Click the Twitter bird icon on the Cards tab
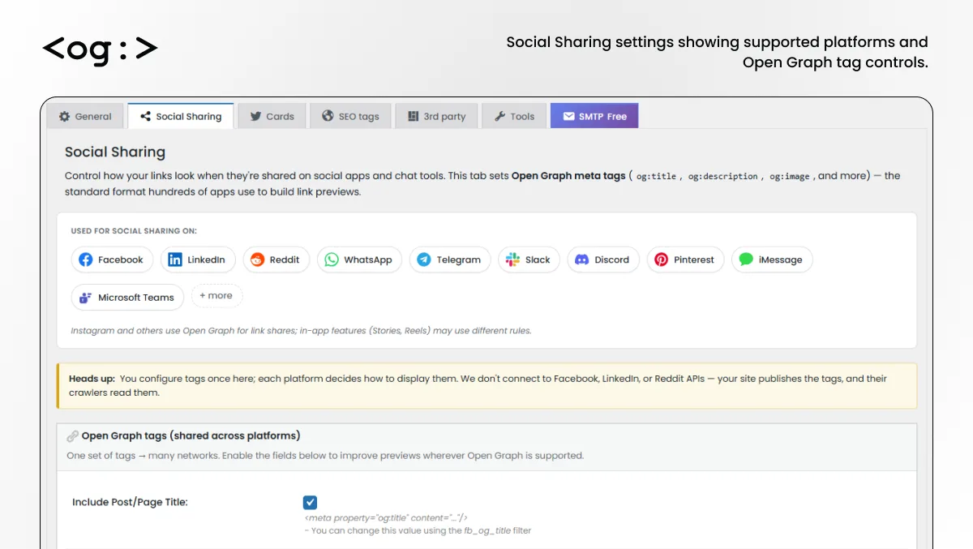 click(255, 117)
